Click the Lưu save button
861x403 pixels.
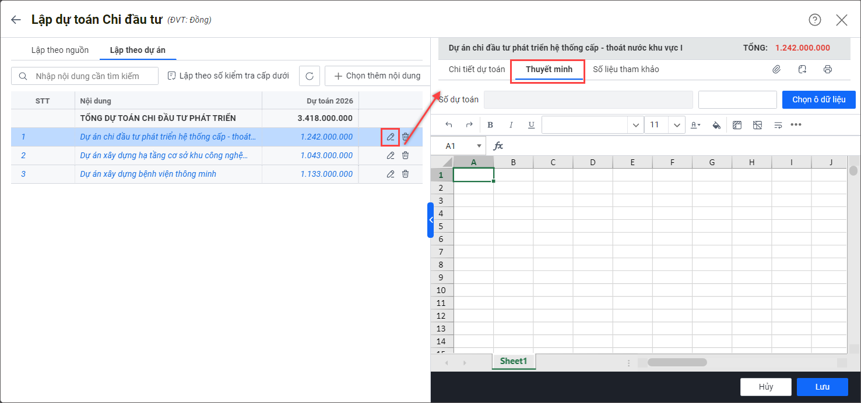click(823, 387)
